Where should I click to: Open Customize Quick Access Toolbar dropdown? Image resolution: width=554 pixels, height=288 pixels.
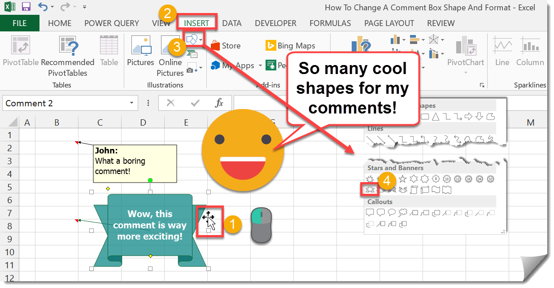[x=84, y=7]
